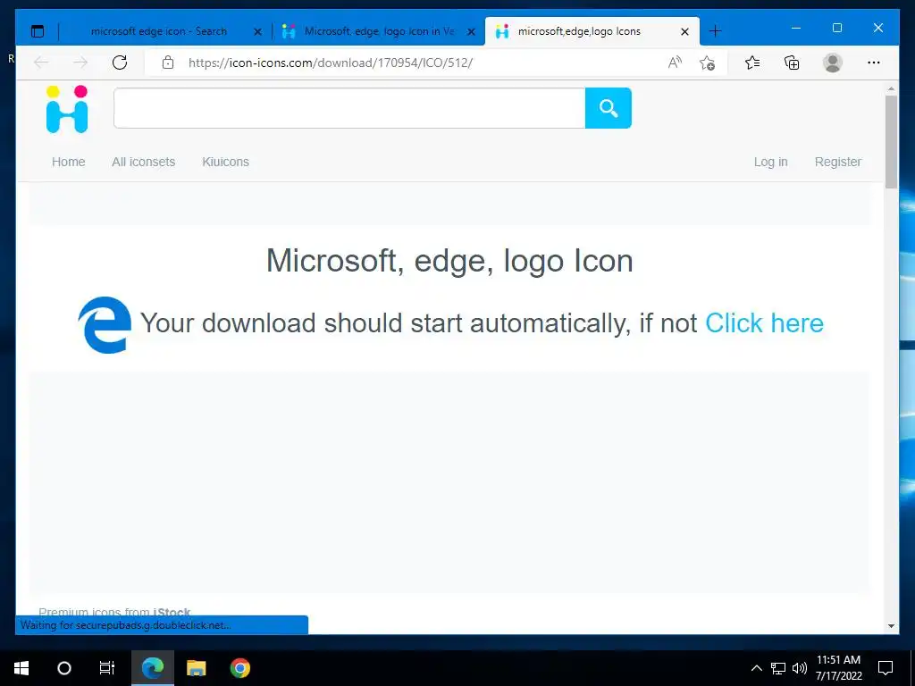Screen dimensions: 915x686
Task: Open network status tray icon
Action: [778, 668]
